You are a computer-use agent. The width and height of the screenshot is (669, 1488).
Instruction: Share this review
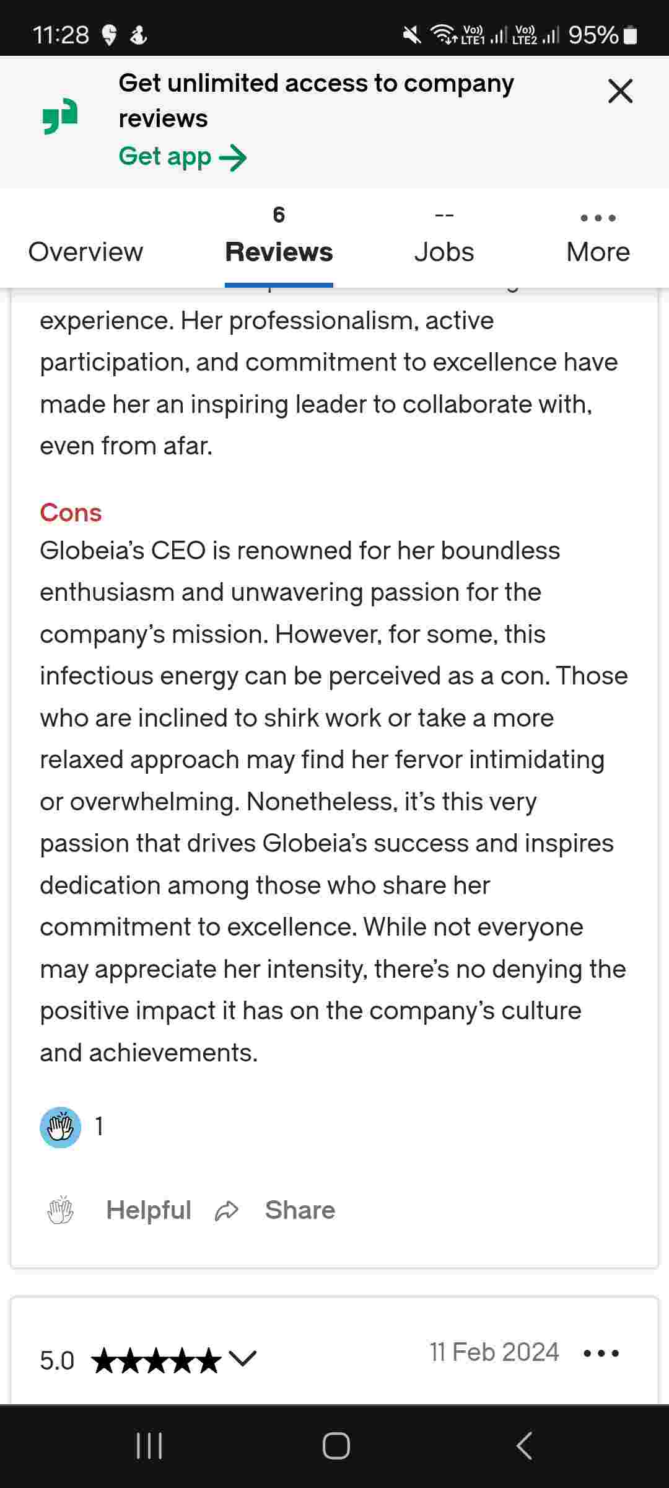pyautogui.click(x=300, y=1210)
